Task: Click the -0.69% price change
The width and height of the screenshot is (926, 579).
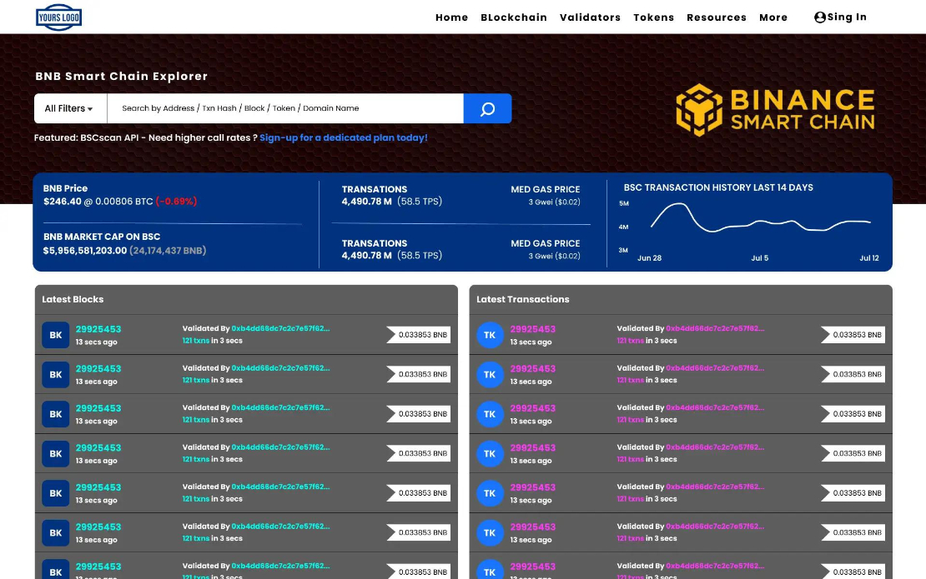Action: (176, 201)
